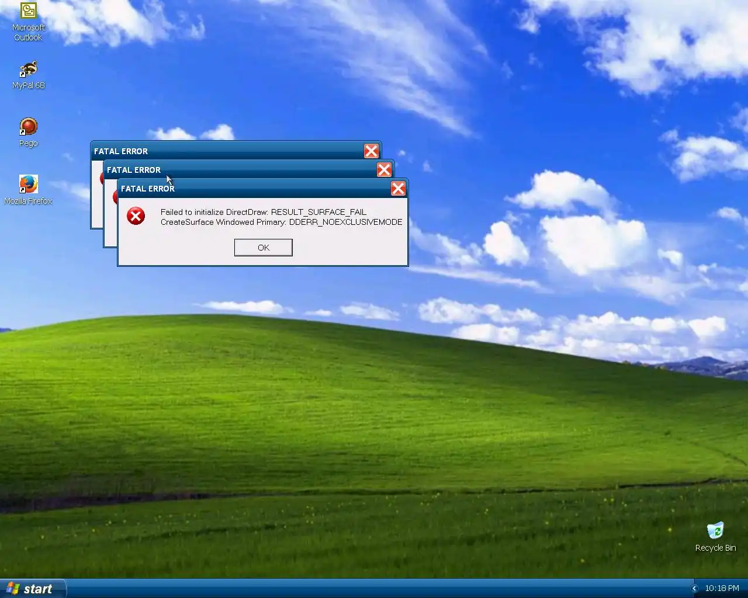Close the middle FATAL ERROR dialog
The height and width of the screenshot is (598, 748).
click(384, 169)
